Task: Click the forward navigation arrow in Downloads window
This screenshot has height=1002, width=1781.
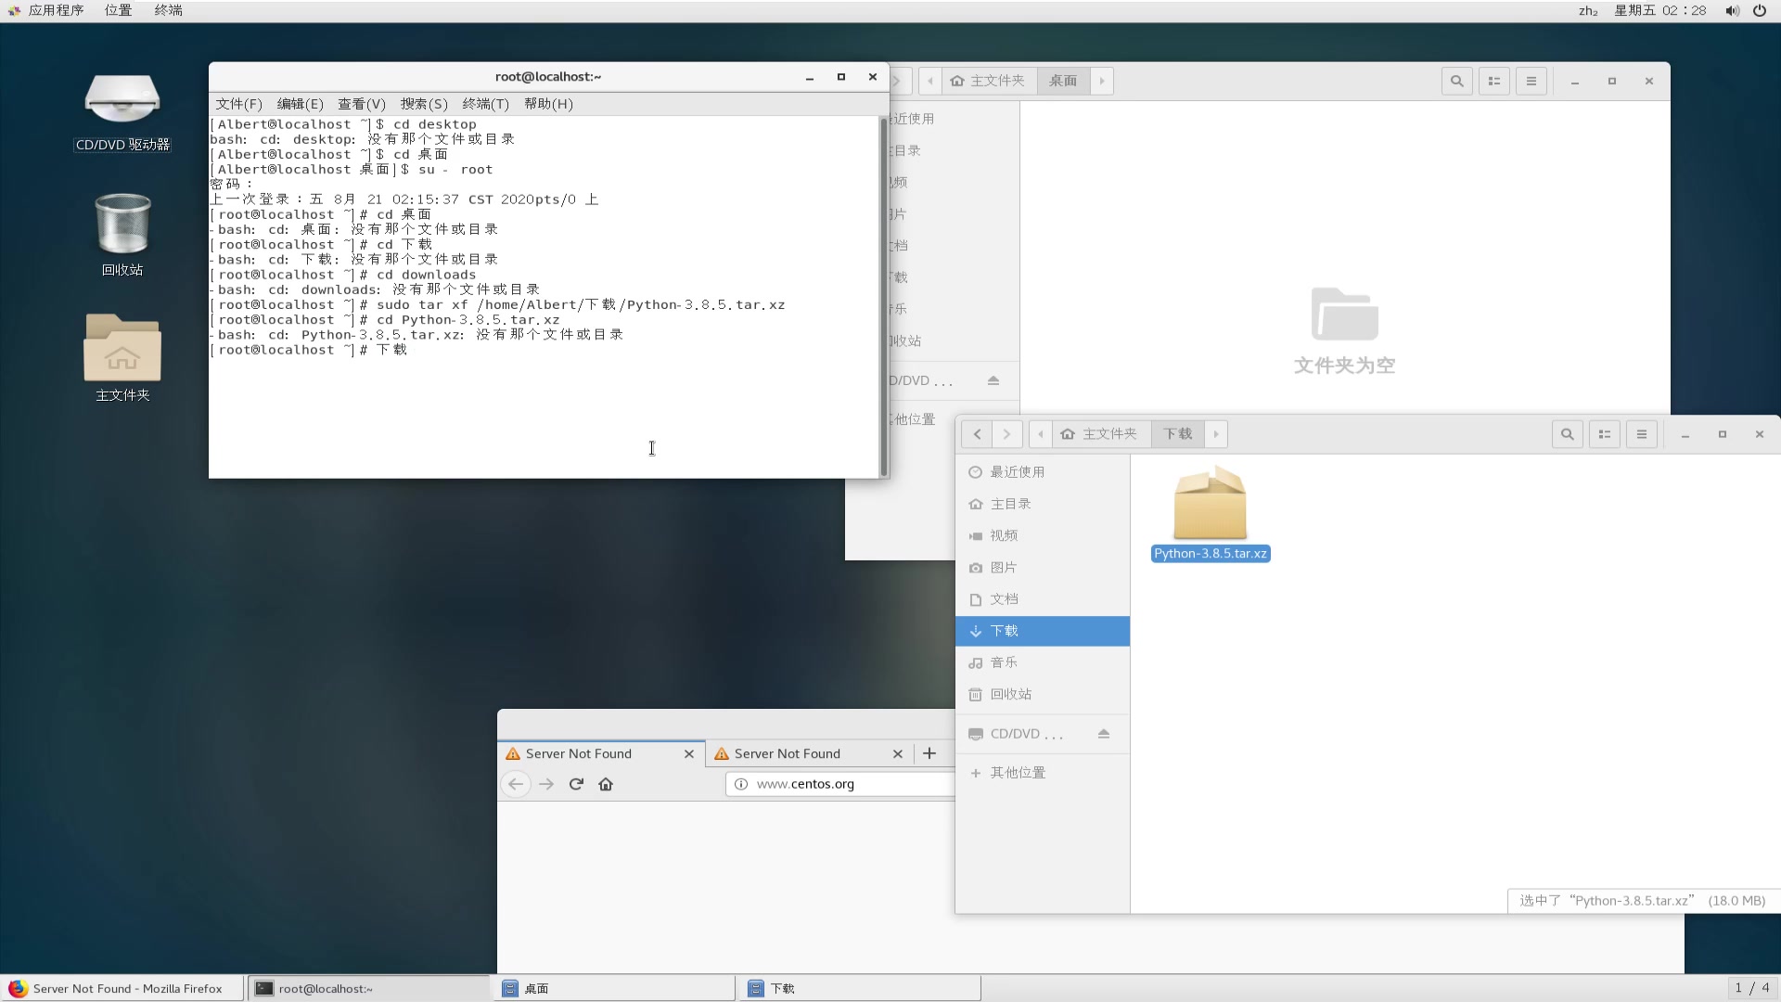Action: pos(1007,433)
